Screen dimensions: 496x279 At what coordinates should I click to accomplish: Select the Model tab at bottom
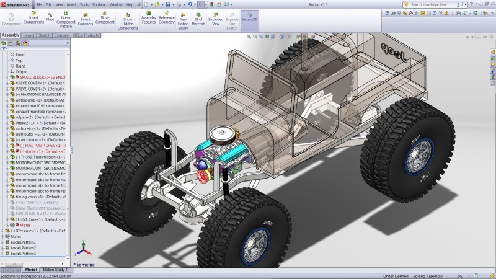[30, 270]
